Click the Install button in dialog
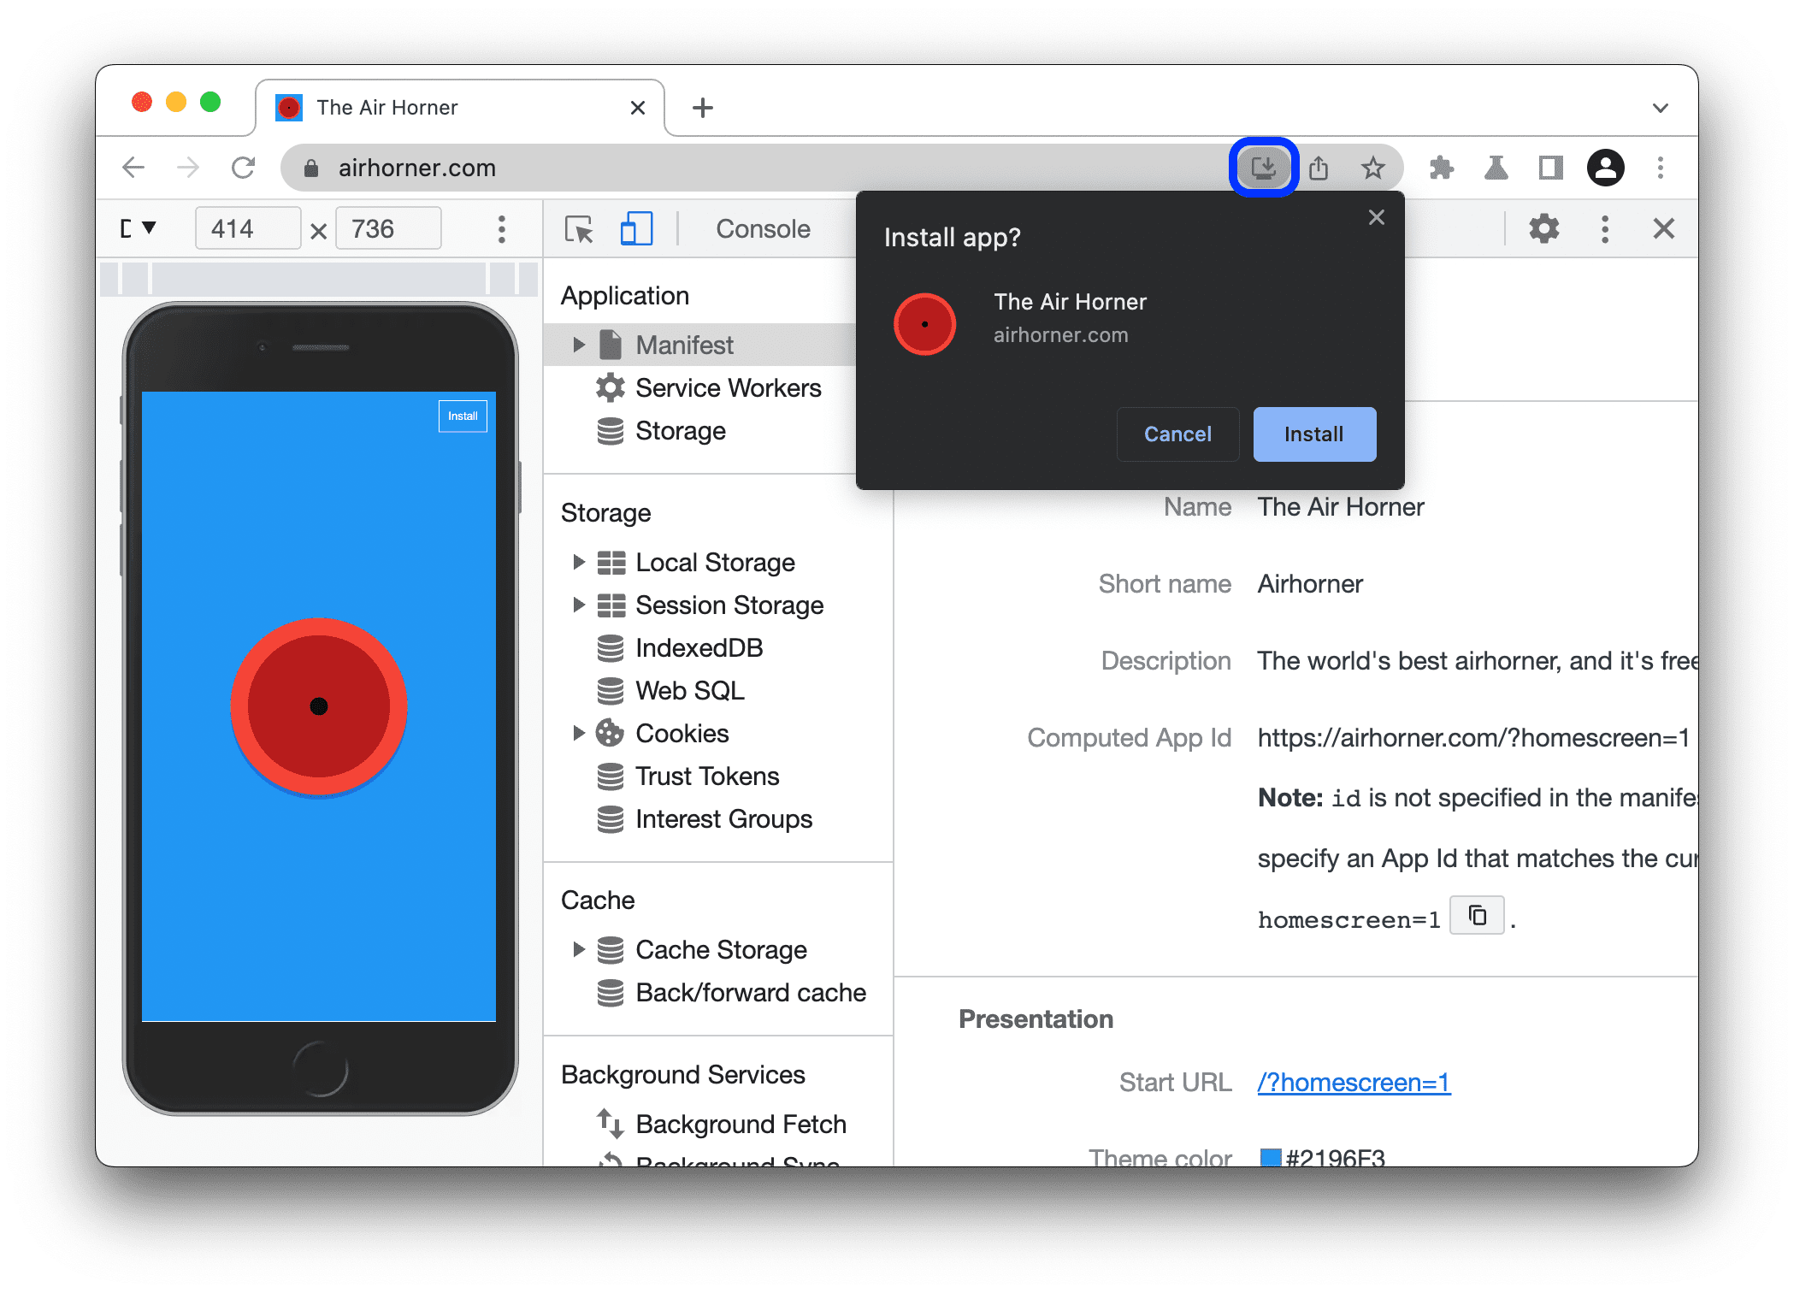The width and height of the screenshot is (1794, 1293). click(x=1312, y=434)
